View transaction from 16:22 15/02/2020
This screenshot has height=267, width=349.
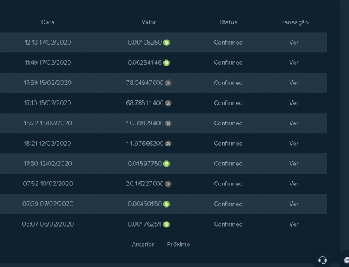294,123
